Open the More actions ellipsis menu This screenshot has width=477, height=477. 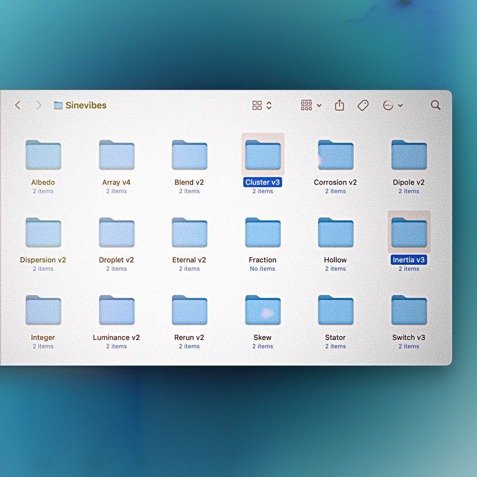pyautogui.click(x=388, y=105)
